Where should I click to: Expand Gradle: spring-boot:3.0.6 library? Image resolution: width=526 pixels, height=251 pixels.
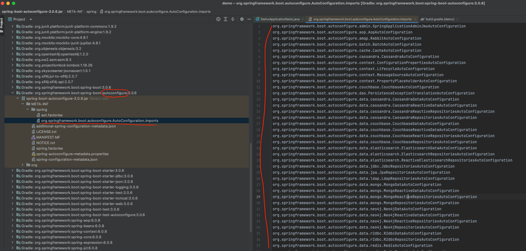pos(12,87)
